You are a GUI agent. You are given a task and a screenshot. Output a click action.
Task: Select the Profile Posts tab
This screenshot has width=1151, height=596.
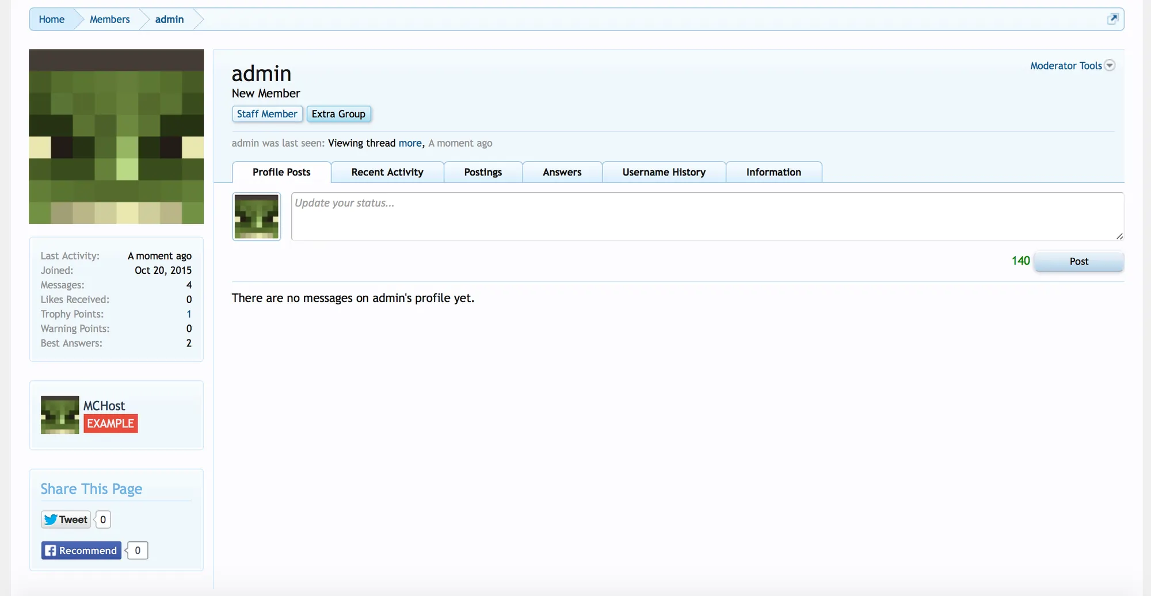[281, 172]
